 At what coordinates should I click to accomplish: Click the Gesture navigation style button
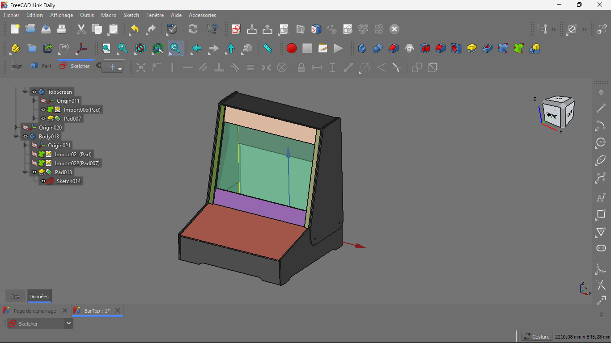(x=537, y=336)
